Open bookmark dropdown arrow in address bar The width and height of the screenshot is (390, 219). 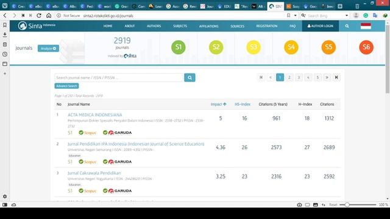(x=295, y=15)
